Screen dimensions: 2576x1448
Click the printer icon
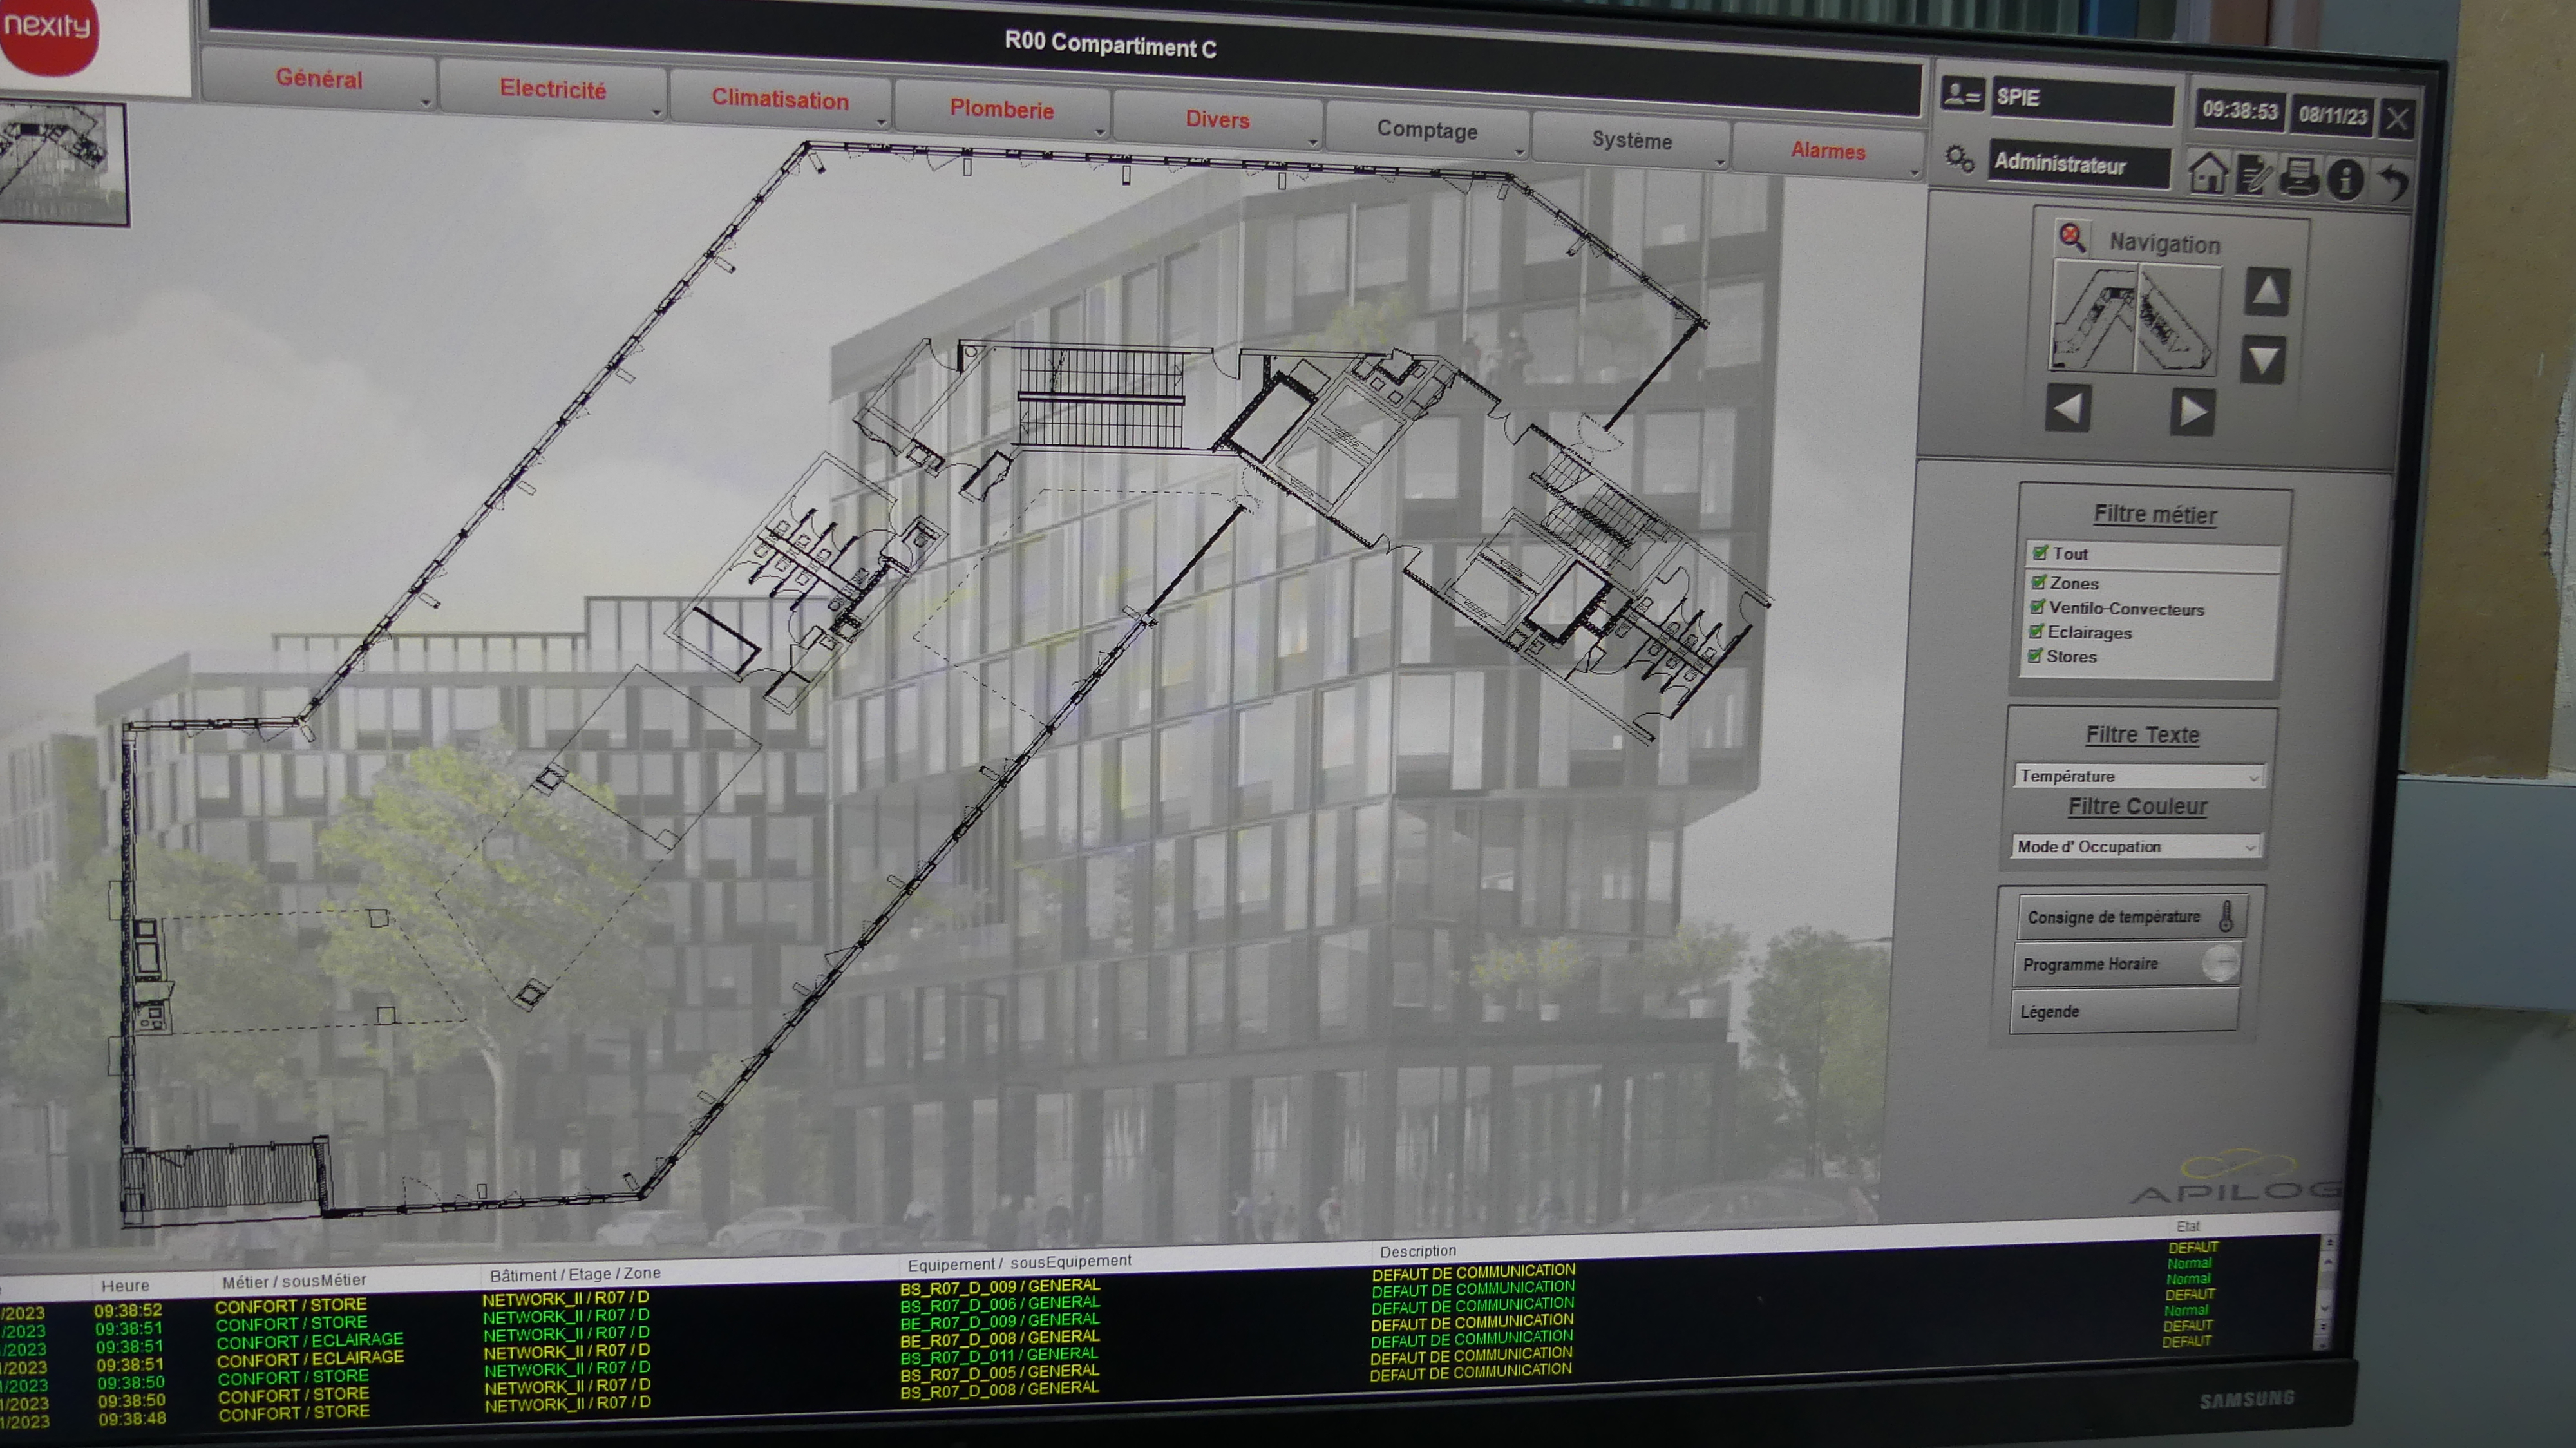pos(2299,177)
